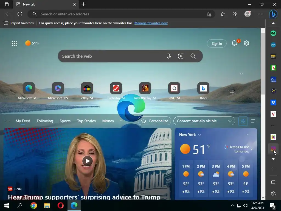The height and width of the screenshot is (211, 281).
Task: Open the Nike sidebar app
Action: tap(273, 126)
